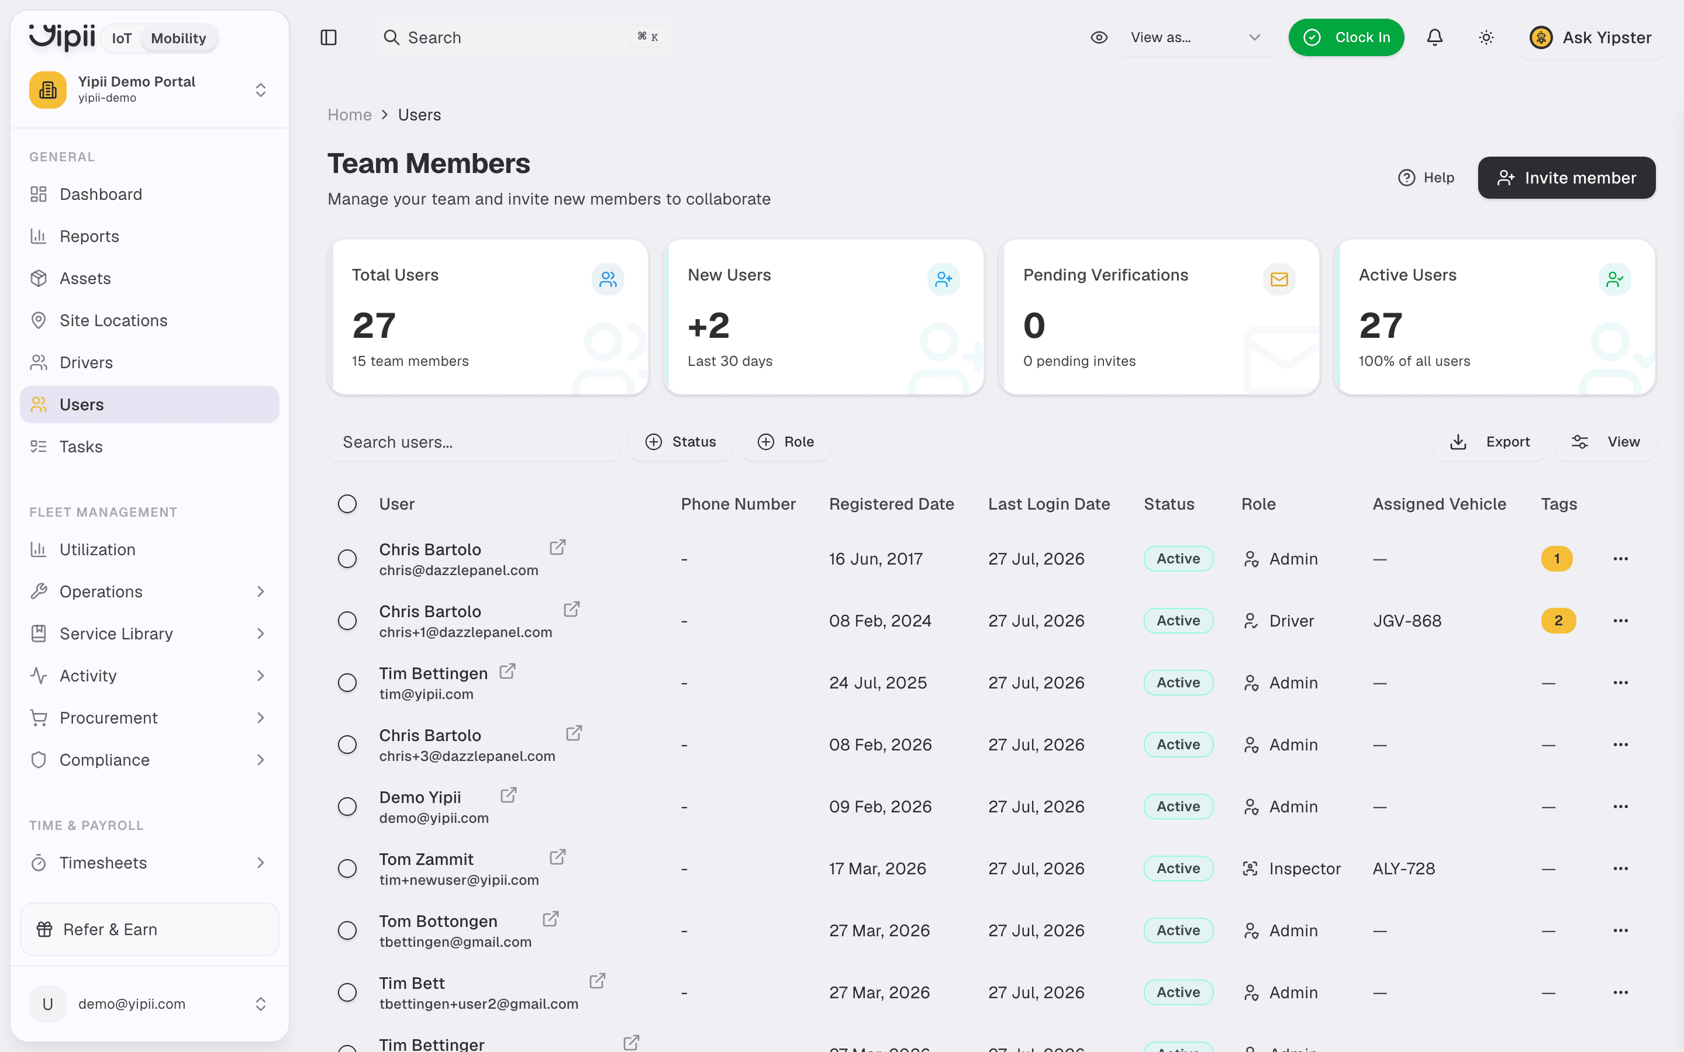Switch theme with the sun icon
Screen dimensions: 1684x1052
1486,37
